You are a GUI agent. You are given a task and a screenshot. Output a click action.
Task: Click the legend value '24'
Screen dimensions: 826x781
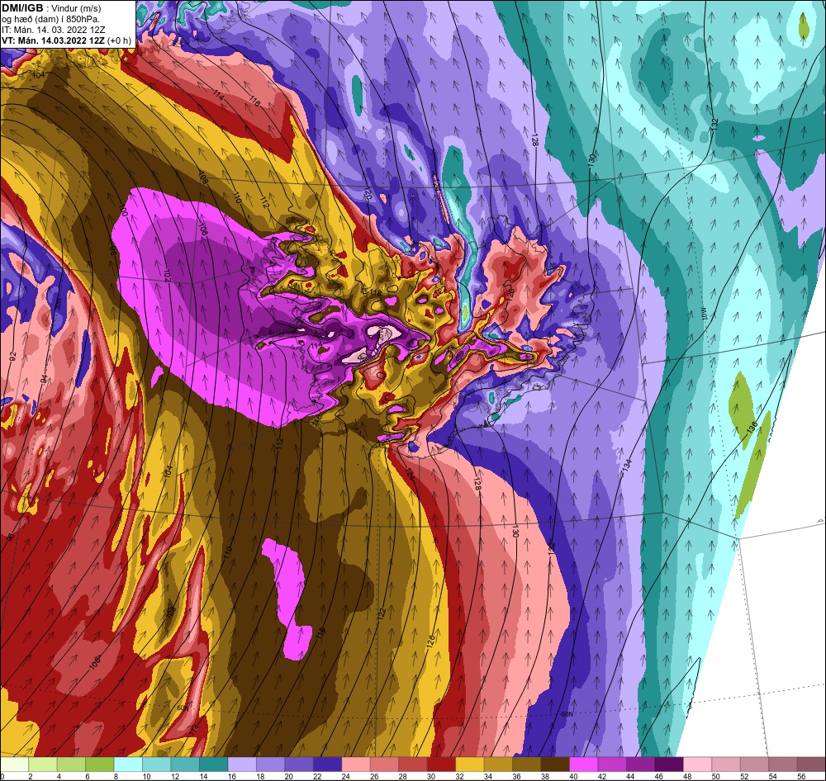[x=346, y=776]
